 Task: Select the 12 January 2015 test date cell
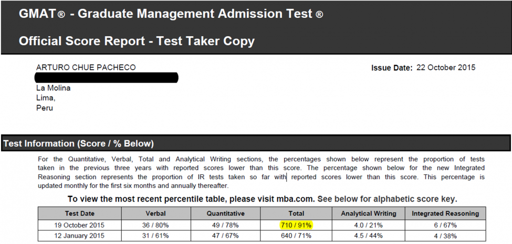(x=79, y=236)
